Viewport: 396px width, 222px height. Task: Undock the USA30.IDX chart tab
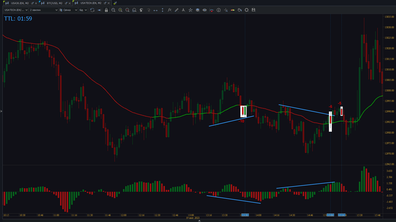tap(32, 3)
